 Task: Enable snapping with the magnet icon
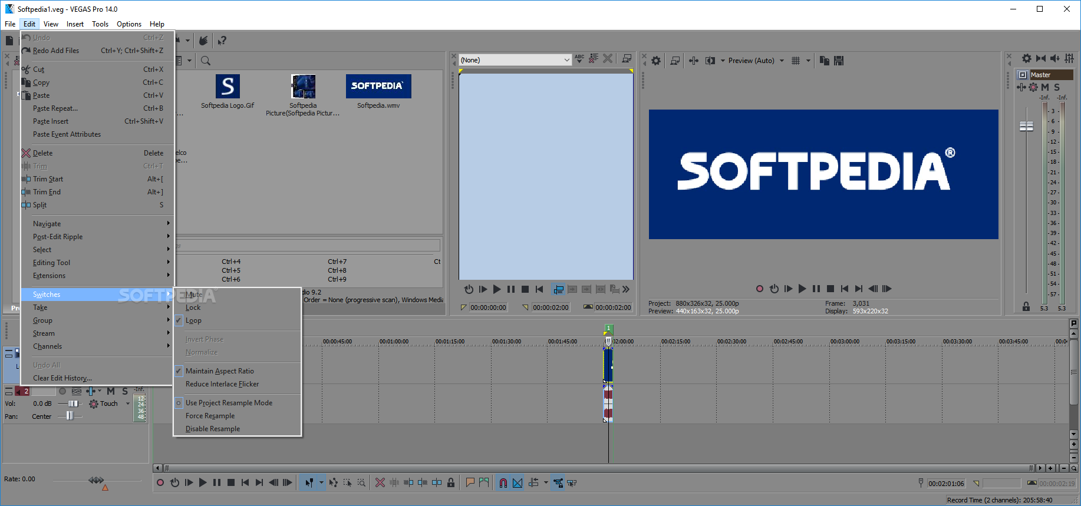point(503,483)
